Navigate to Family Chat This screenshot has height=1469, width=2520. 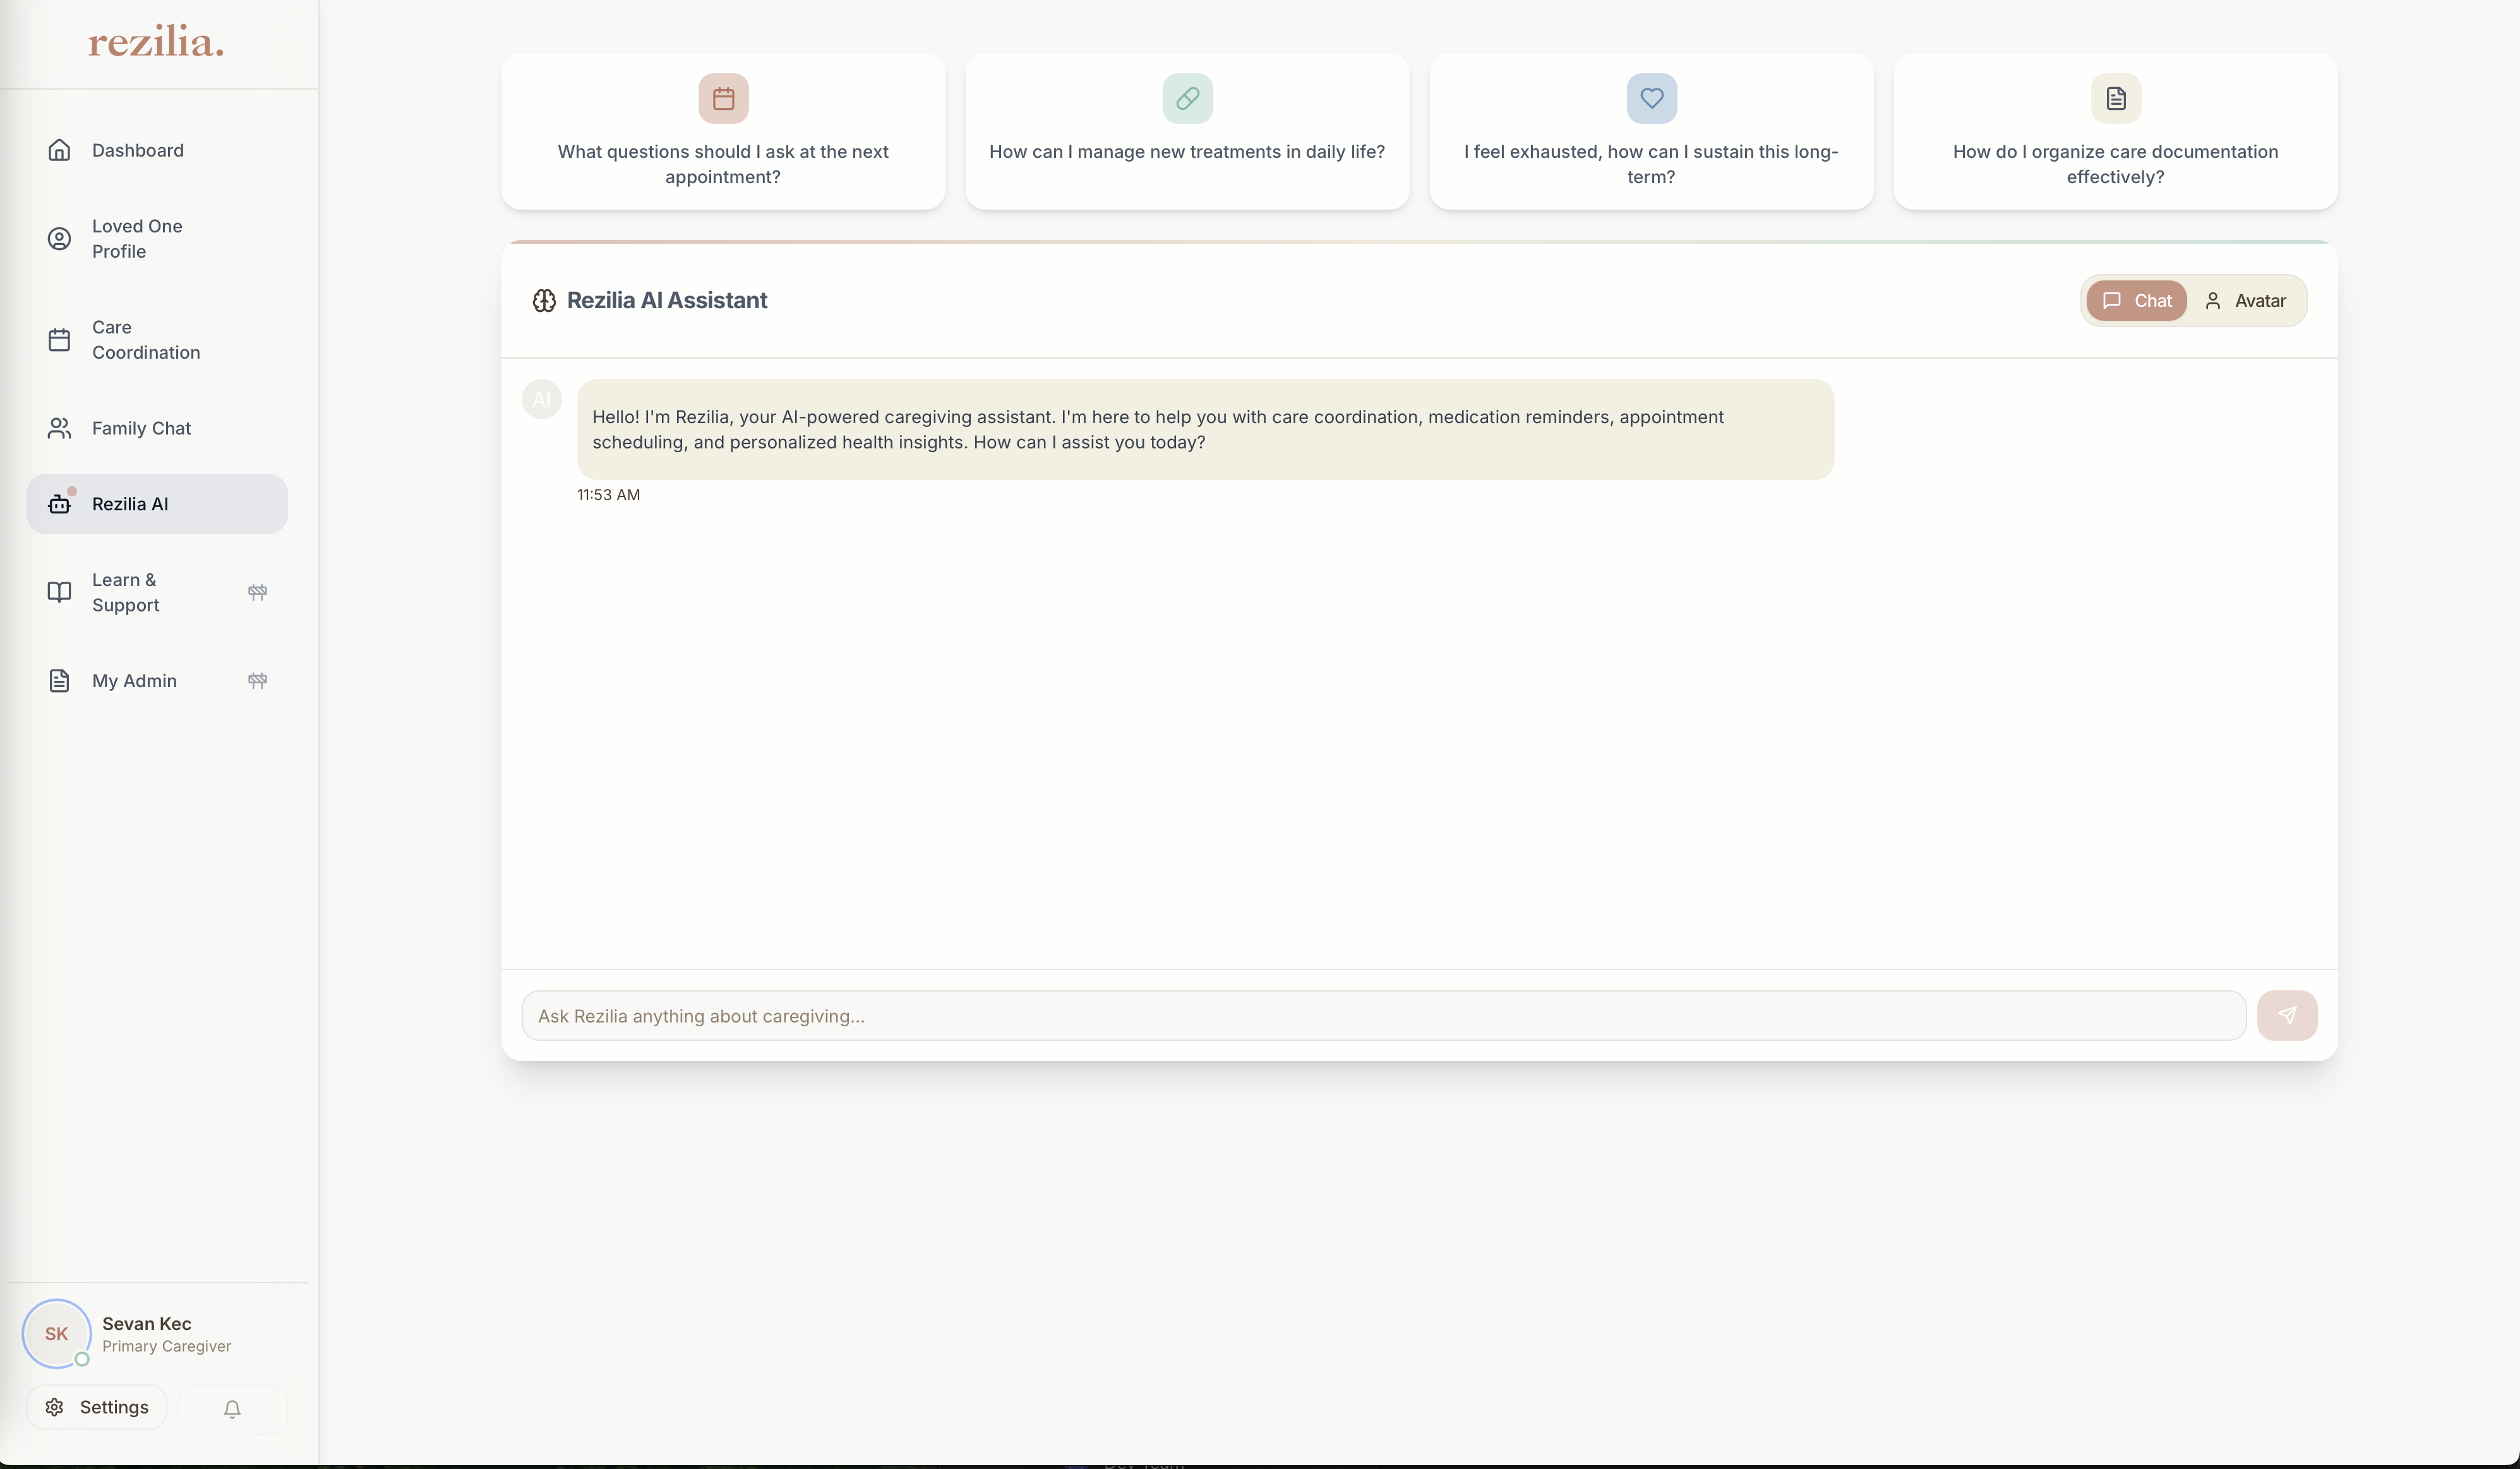pos(141,428)
